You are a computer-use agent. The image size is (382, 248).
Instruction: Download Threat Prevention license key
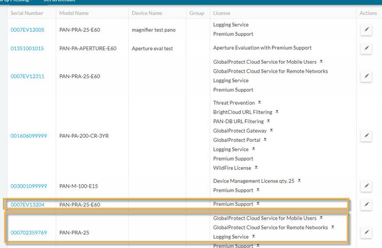[x=260, y=102]
